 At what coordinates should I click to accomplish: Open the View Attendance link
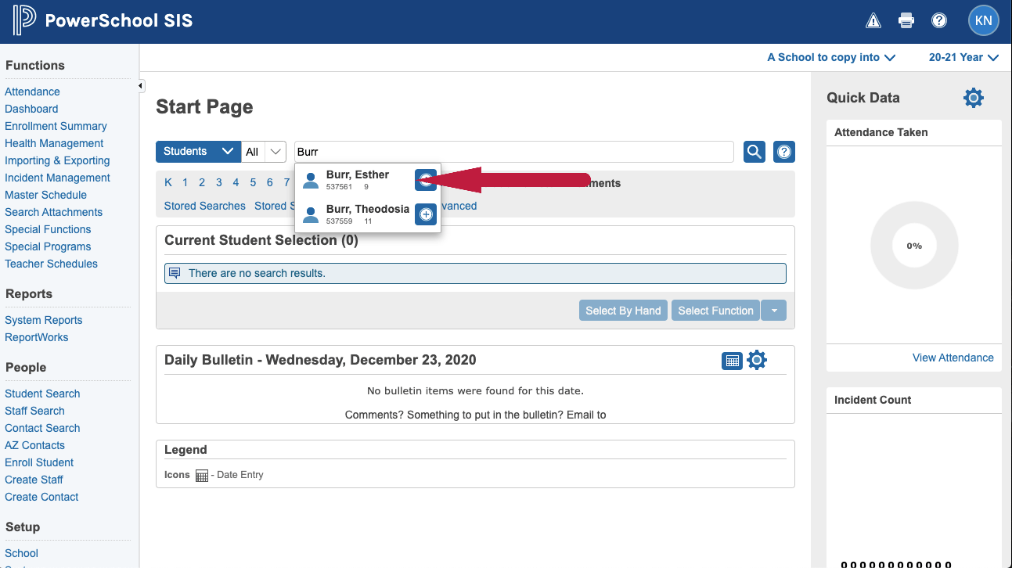[x=953, y=358]
